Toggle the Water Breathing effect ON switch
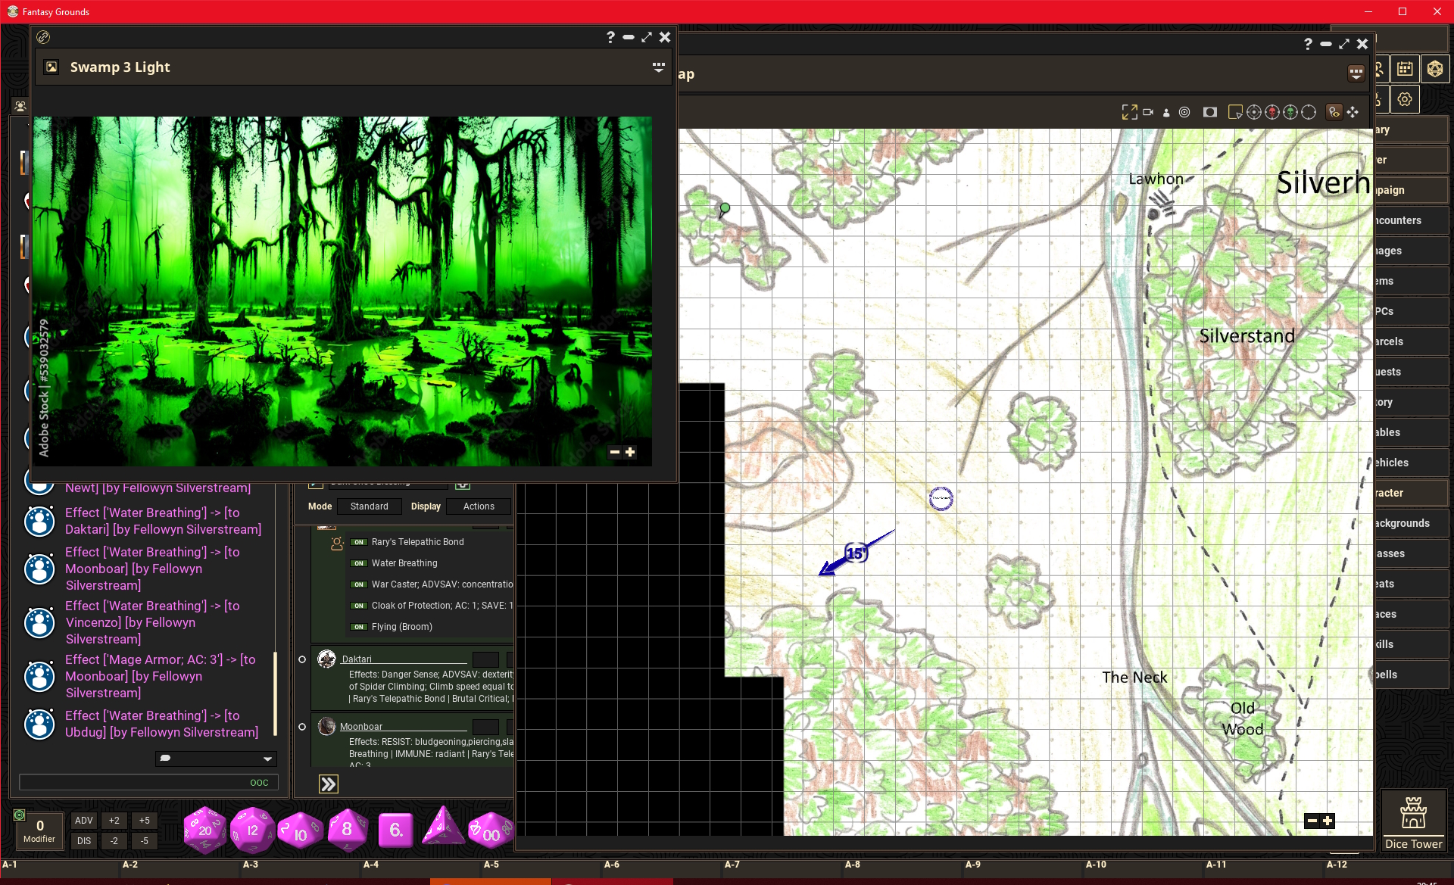The height and width of the screenshot is (885, 1454). click(x=359, y=563)
